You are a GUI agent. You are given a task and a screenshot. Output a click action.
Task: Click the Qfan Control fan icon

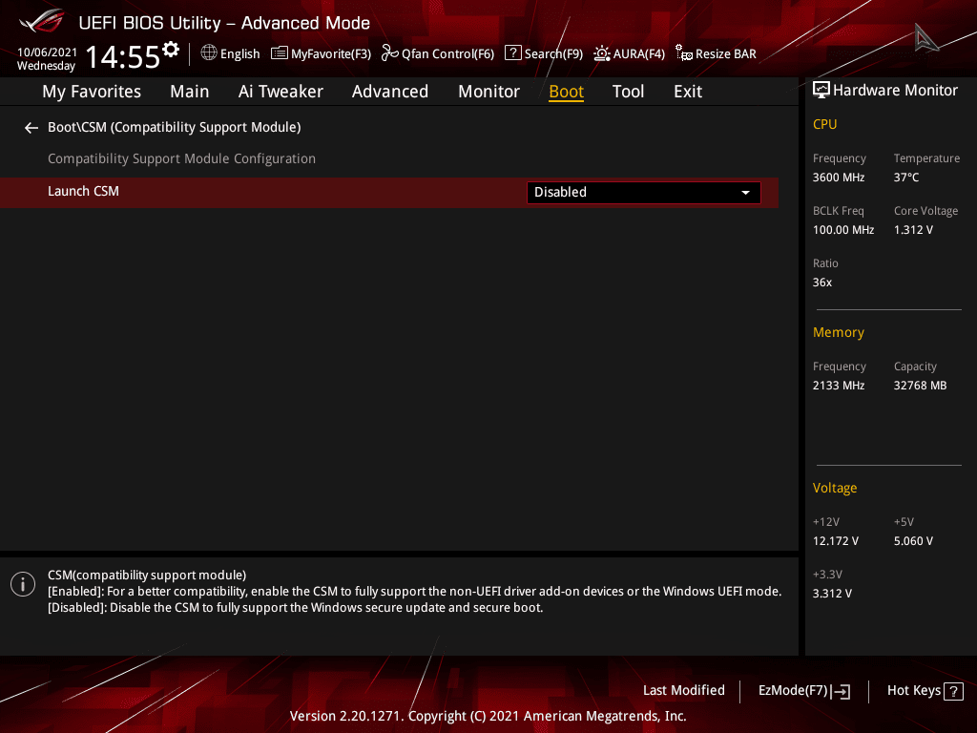[389, 53]
